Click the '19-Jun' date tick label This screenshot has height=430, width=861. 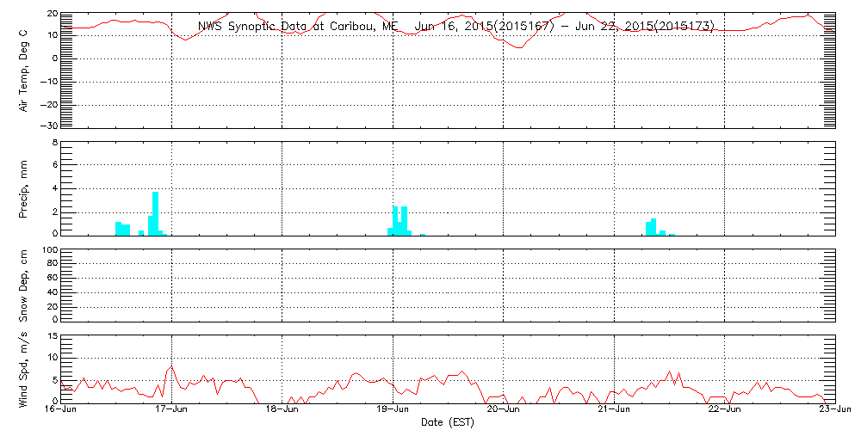pos(393,409)
